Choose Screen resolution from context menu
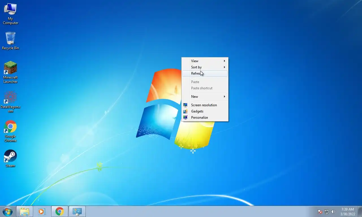 205,105
